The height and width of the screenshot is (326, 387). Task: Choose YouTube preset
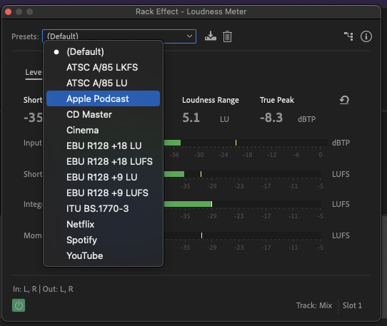click(103, 255)
